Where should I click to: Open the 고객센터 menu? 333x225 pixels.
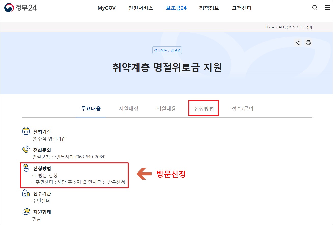point(242,8)
